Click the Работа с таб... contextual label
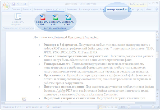The image size is (160, 110). [138, 4]
